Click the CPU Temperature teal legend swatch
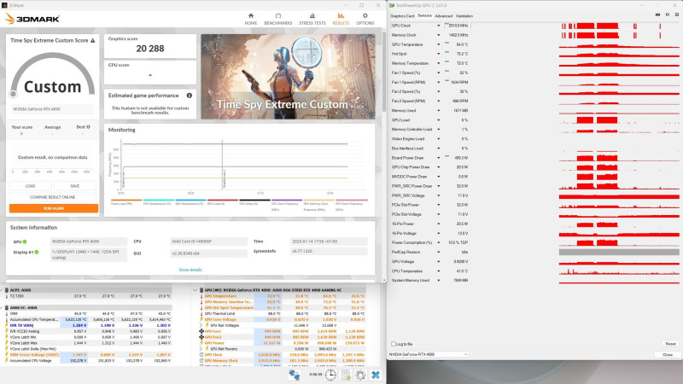Screen dimensions: 683x384 pyautogui.click(x=159, y=201)
